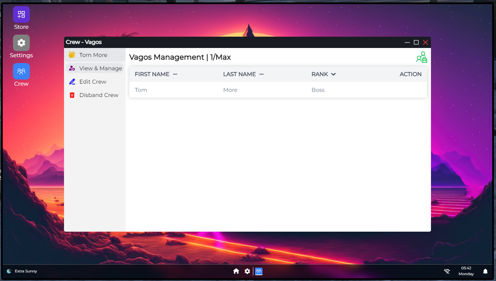Viewport: 496px width, 281px height.
Task: Open taskbar settings gear icon
Action: [247, 271]
